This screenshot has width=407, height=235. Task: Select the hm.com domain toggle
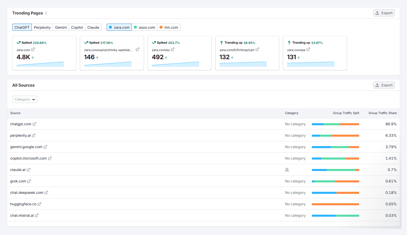pos(169,27)
